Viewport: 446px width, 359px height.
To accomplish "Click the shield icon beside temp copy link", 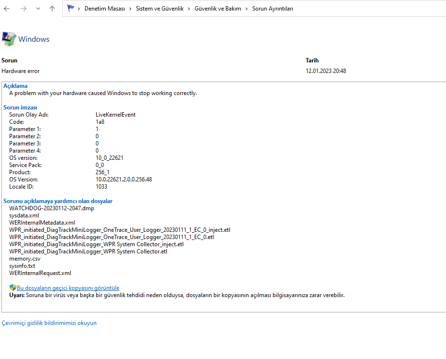I will pyautogui.click(x=13, y=287).
